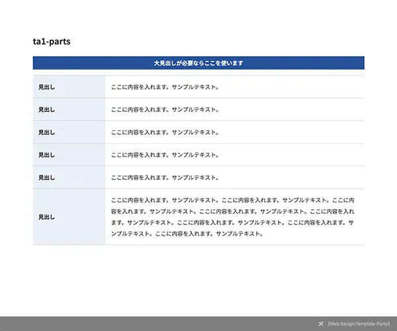Screen dimensions: 397x331
Task: Click first line of the last row's paragraph
Action: coord(232,199)
